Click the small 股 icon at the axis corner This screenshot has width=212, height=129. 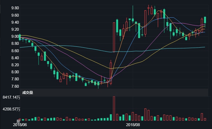pos(18,121)
